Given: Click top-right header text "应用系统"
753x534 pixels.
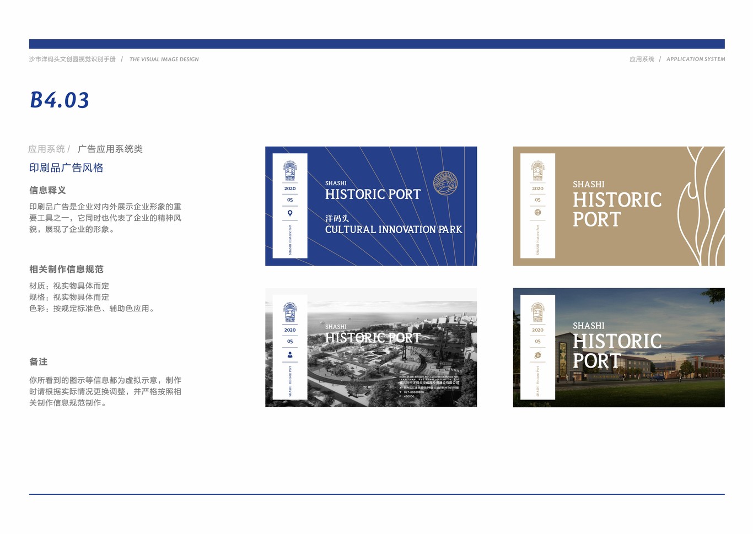Looking at the screenshot, I should 642,59.
